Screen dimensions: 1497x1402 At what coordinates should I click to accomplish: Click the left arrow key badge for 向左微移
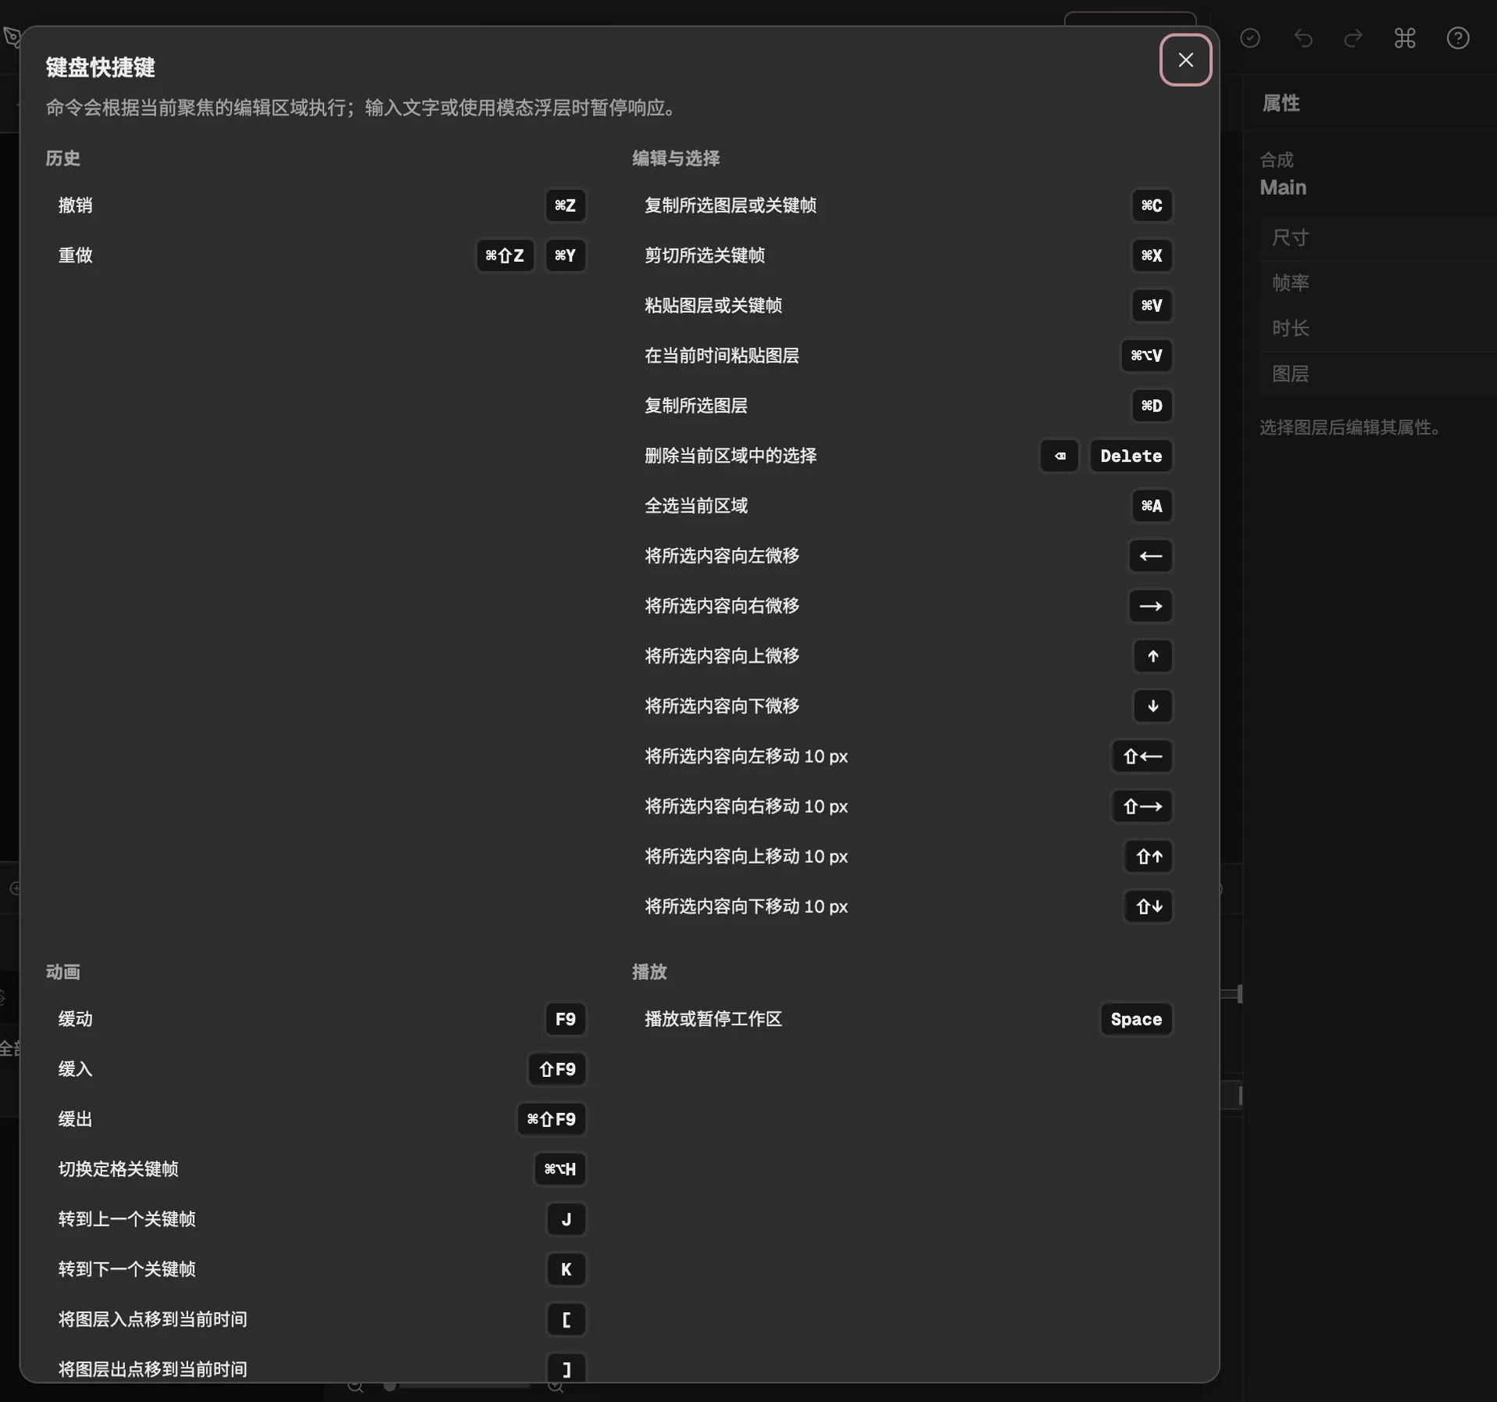pos(1150,556)
